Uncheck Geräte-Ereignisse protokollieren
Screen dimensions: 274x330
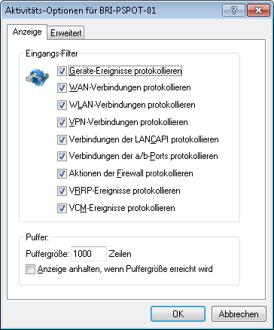pos(62,72)
